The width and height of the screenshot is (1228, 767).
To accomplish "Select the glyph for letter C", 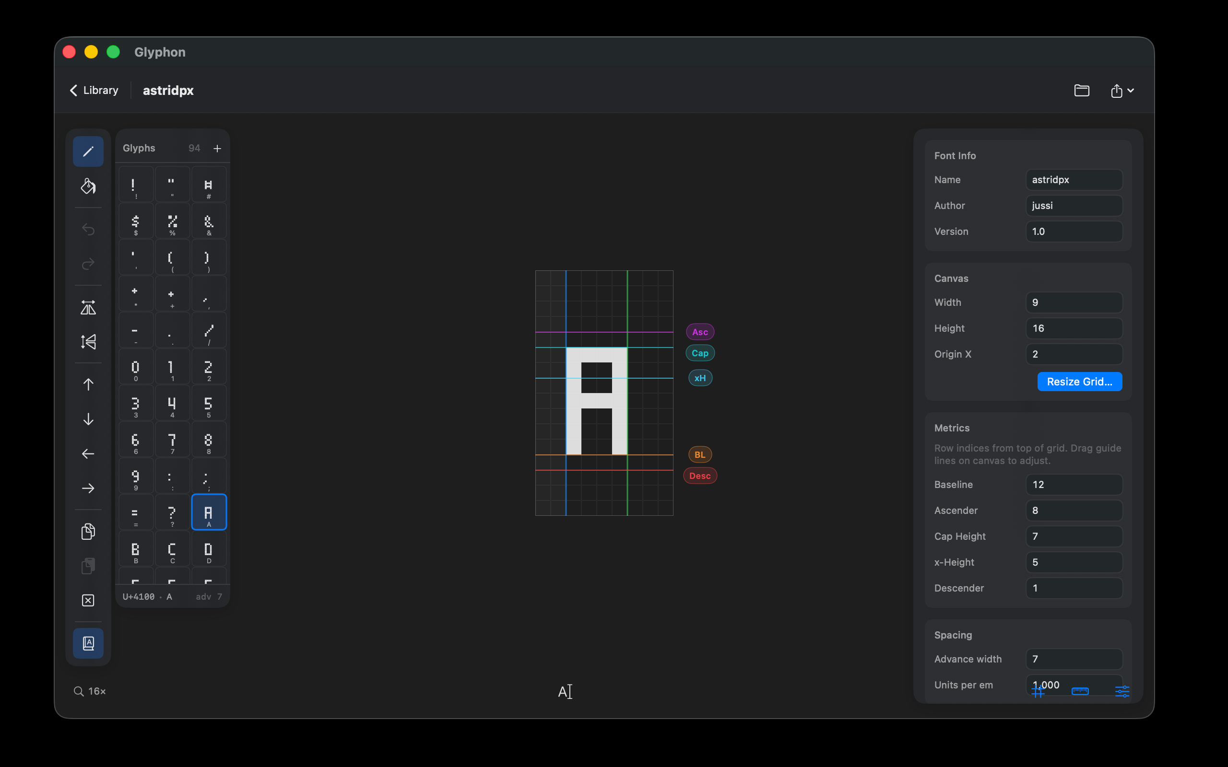I will pos(173,549).
